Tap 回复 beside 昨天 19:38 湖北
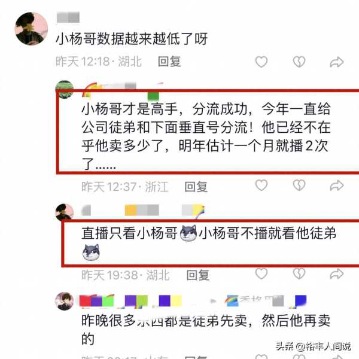Viewport: 359px width, 359px height. coord(198,275)
